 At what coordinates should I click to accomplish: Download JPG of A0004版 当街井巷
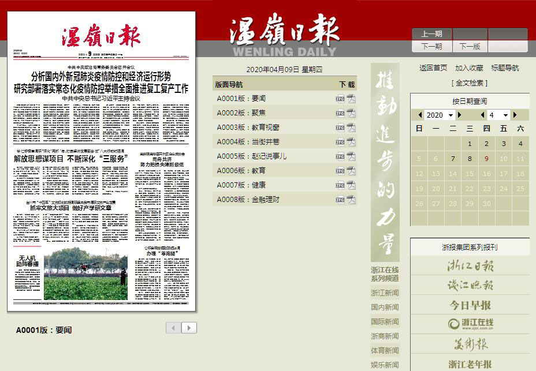click(340, 142)
